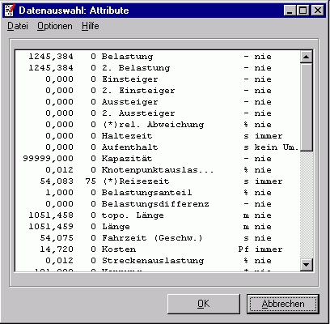The image size is (330, 324).
Task: Select the Kapazität row
Action: pos(158,159)
